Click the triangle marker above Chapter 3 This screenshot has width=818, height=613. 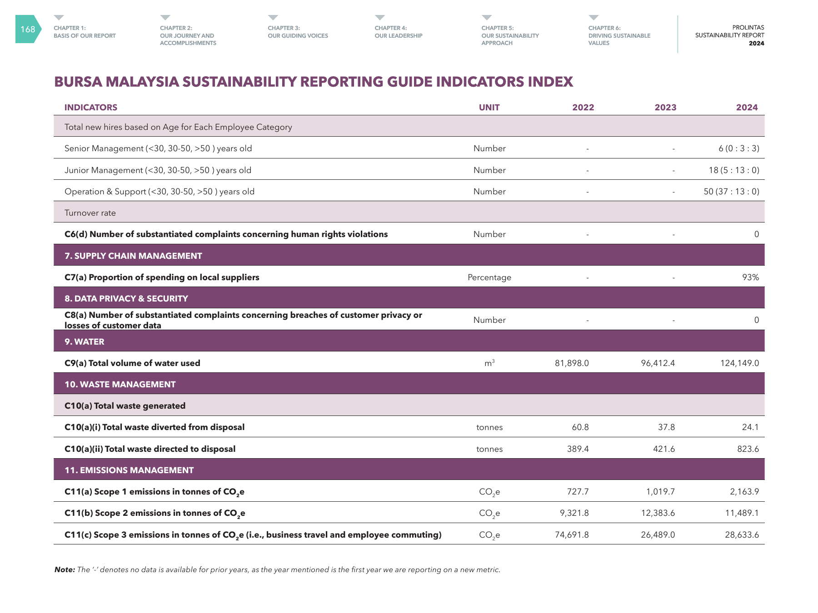pyautogui.click(x=273, y=18)
